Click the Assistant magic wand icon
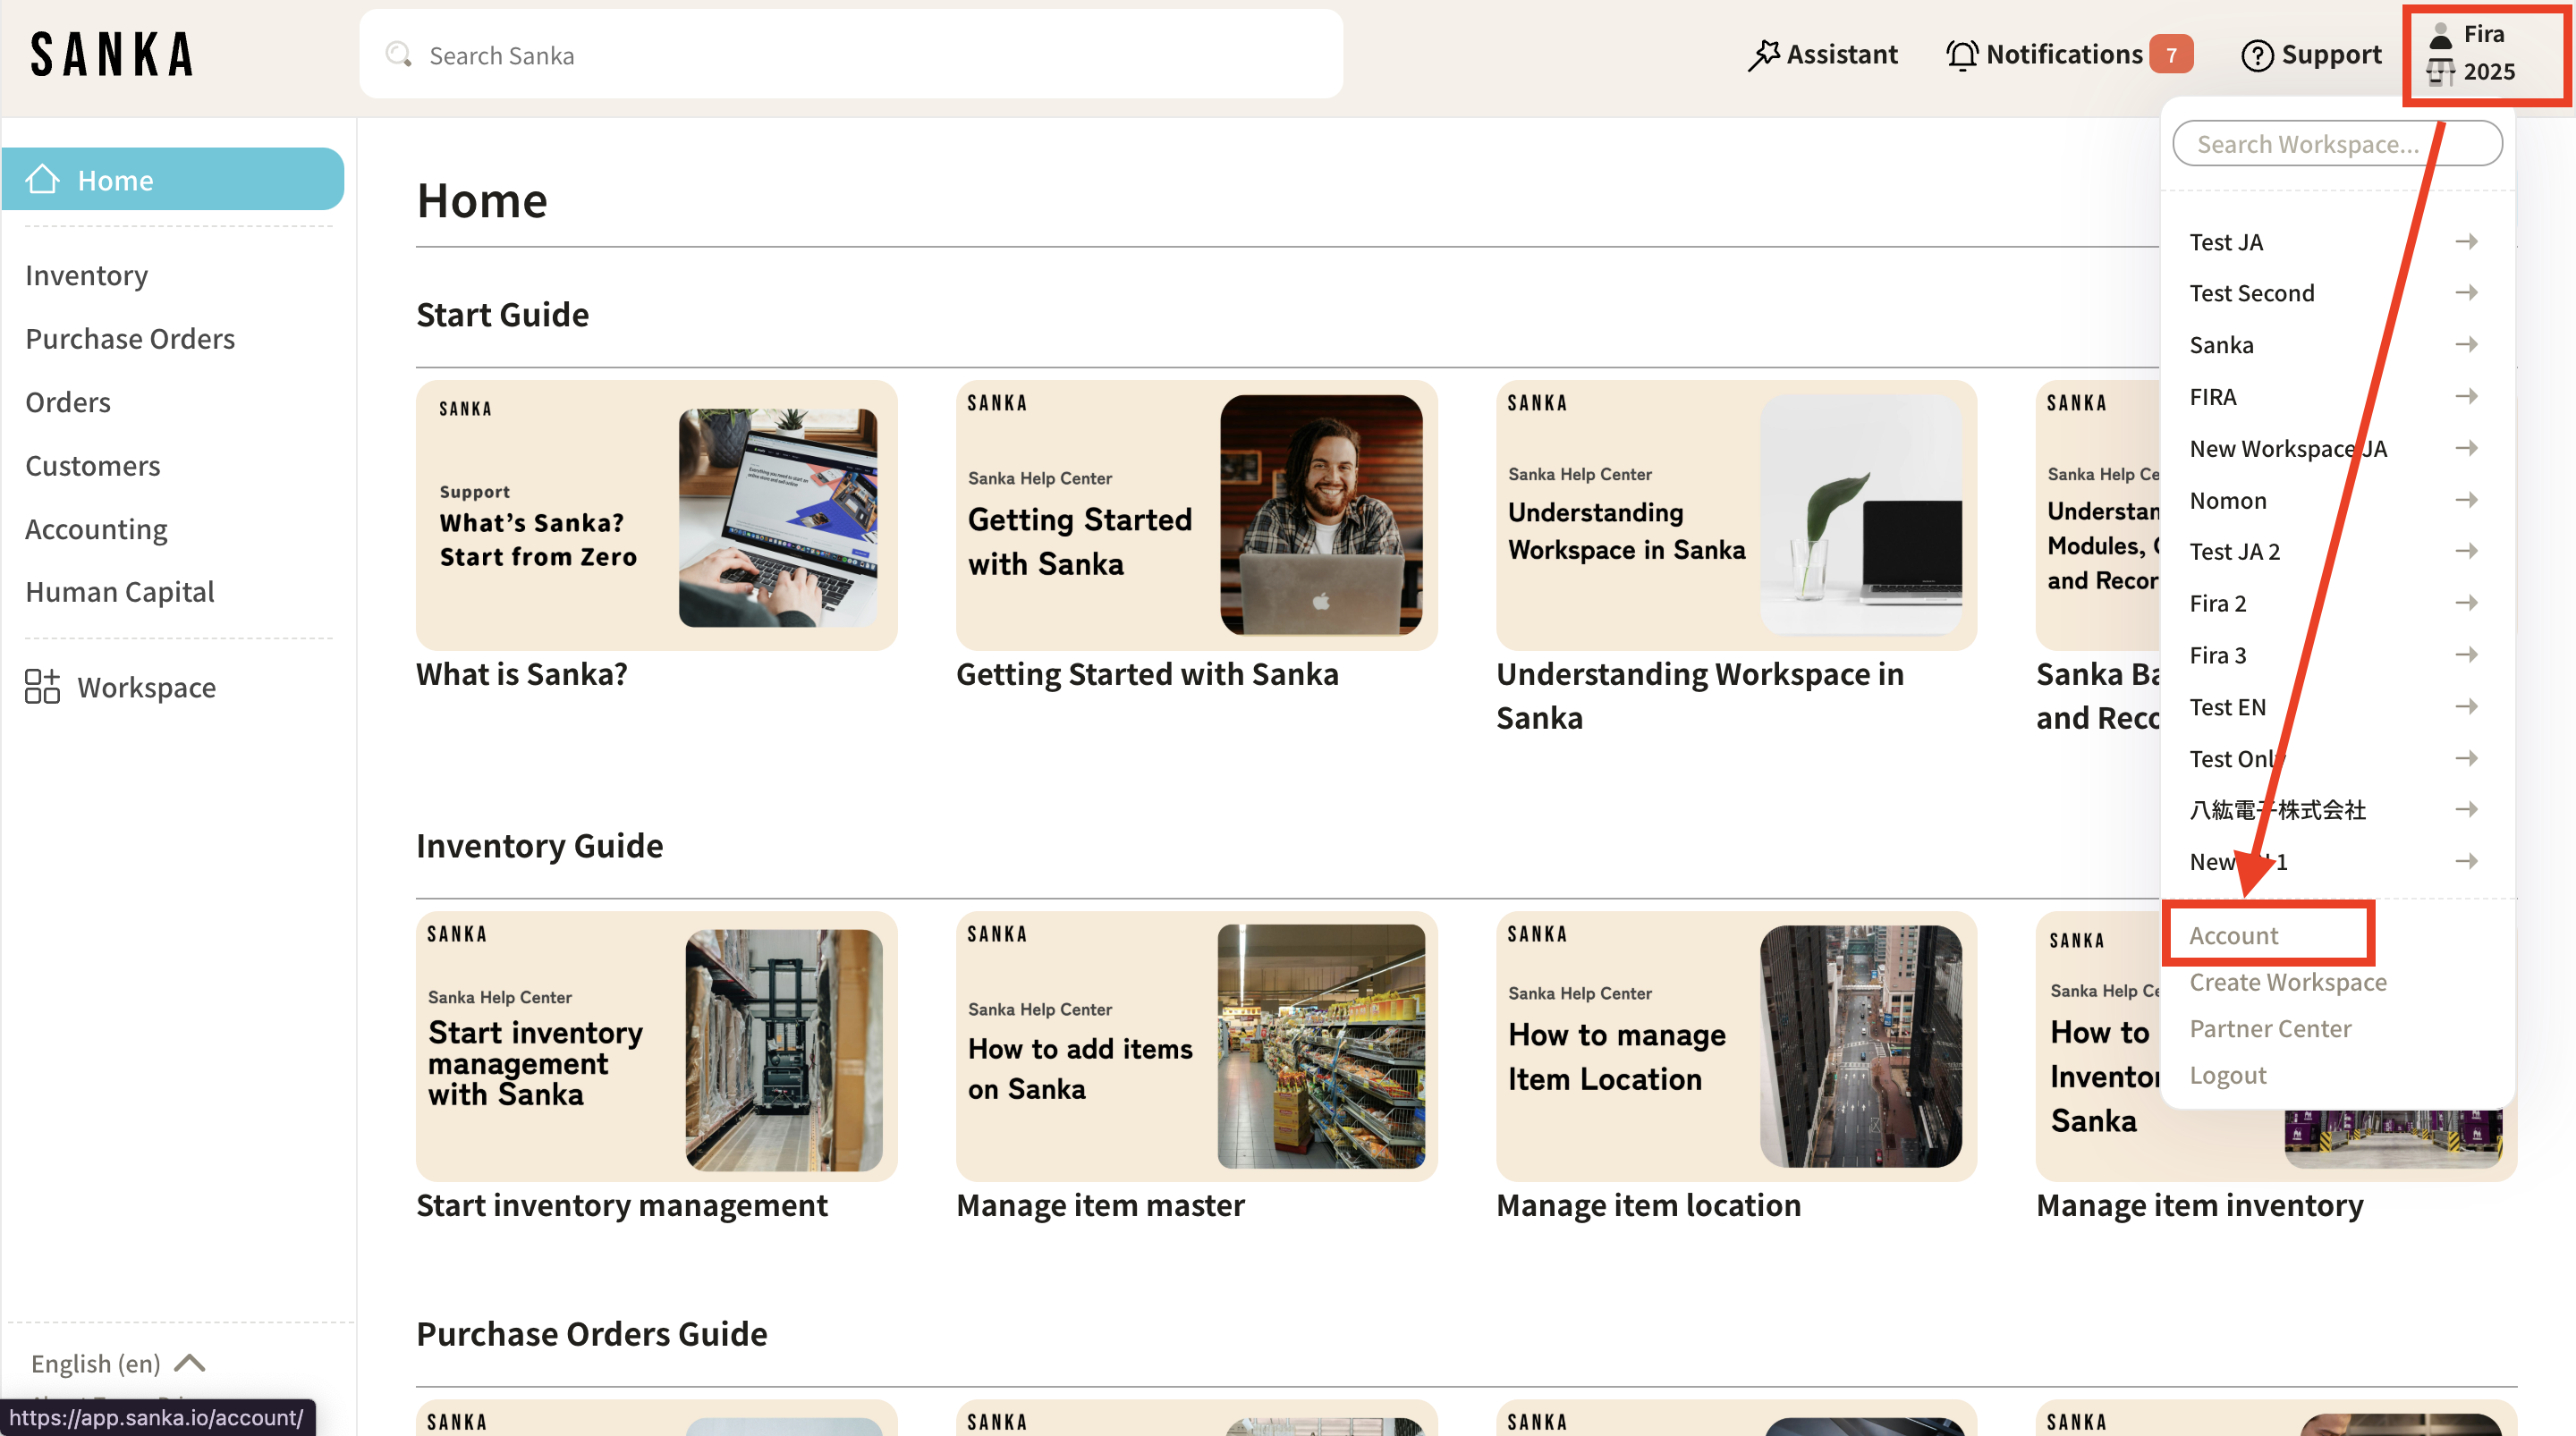 point(1764,55)
